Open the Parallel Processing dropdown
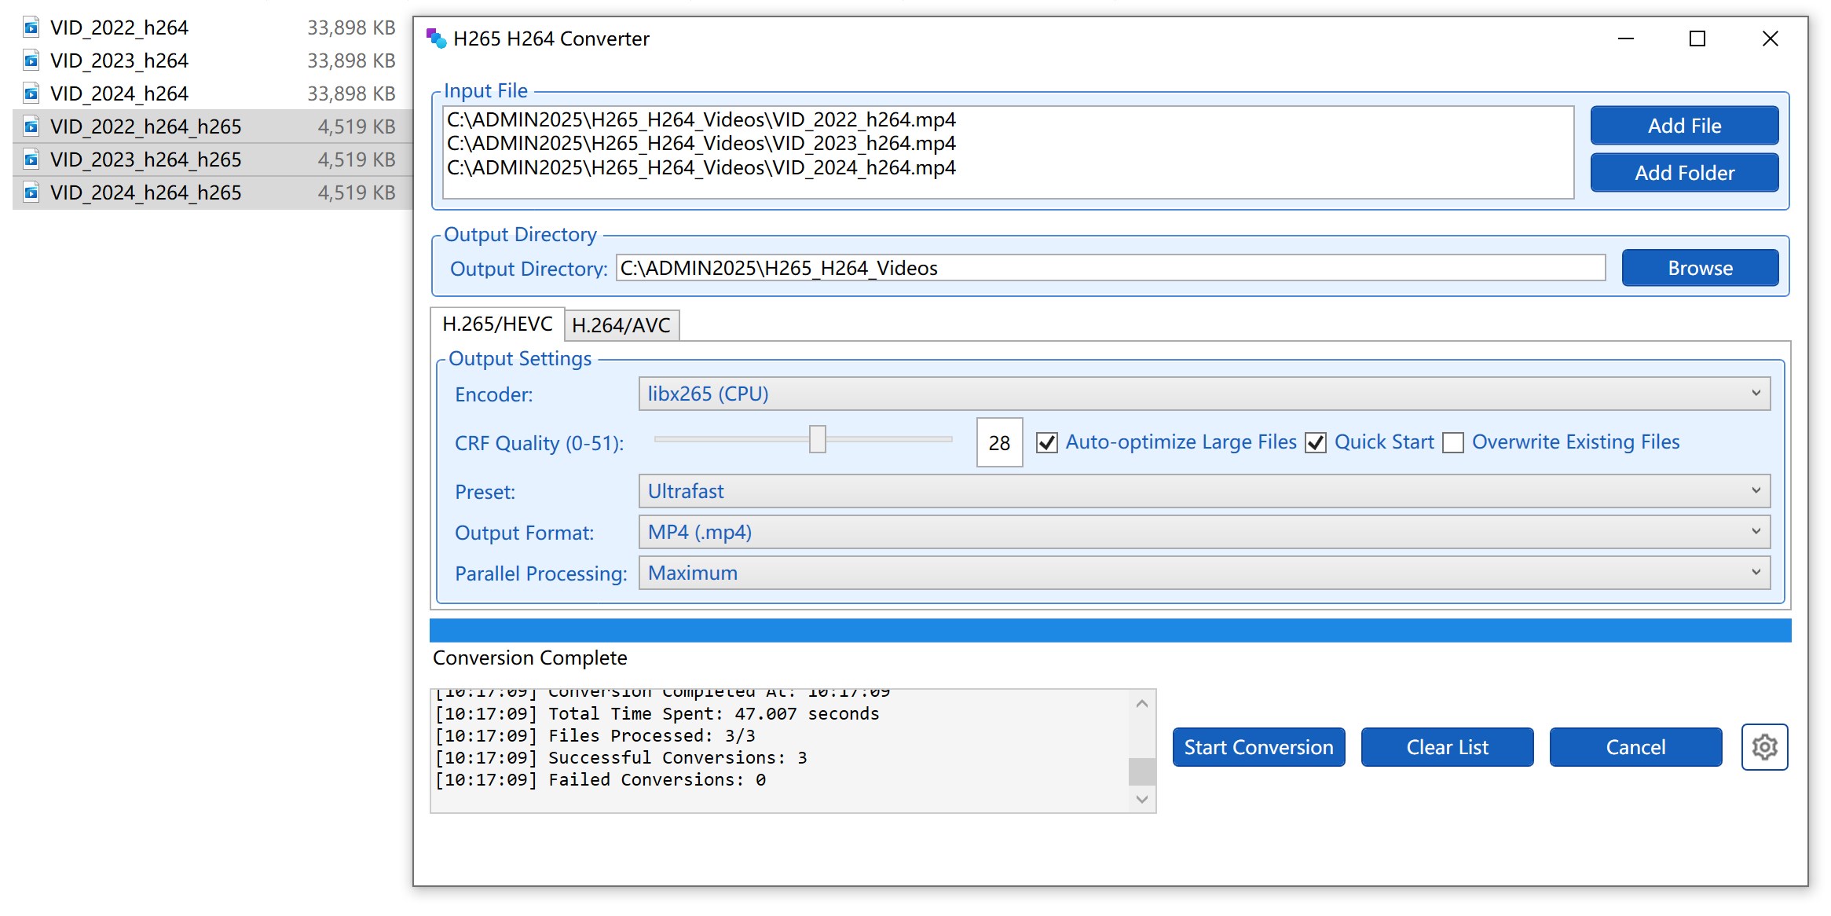The height and width of the screenshot is (916, 1831). coord(1204,573)
